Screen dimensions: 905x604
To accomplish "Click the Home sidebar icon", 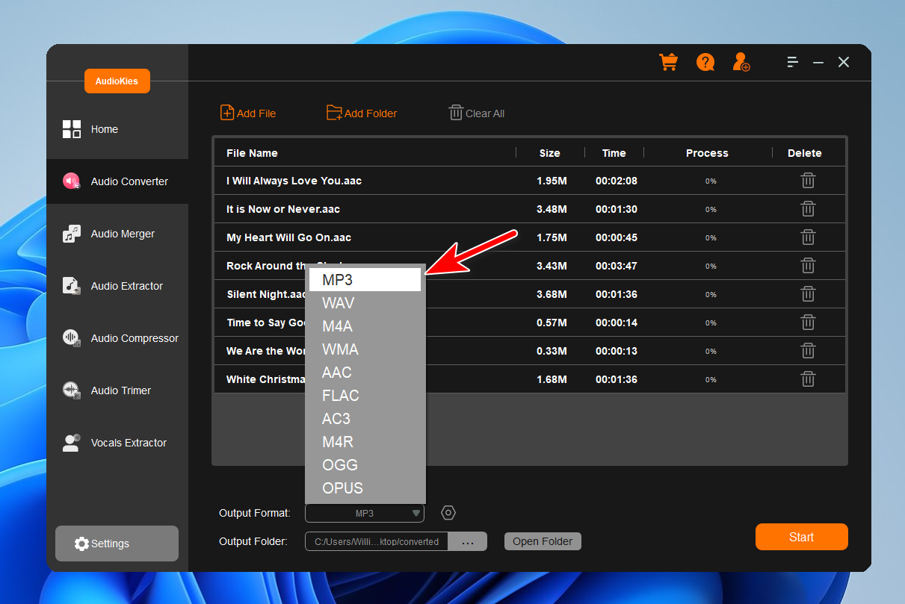I will tap(71, 129).
